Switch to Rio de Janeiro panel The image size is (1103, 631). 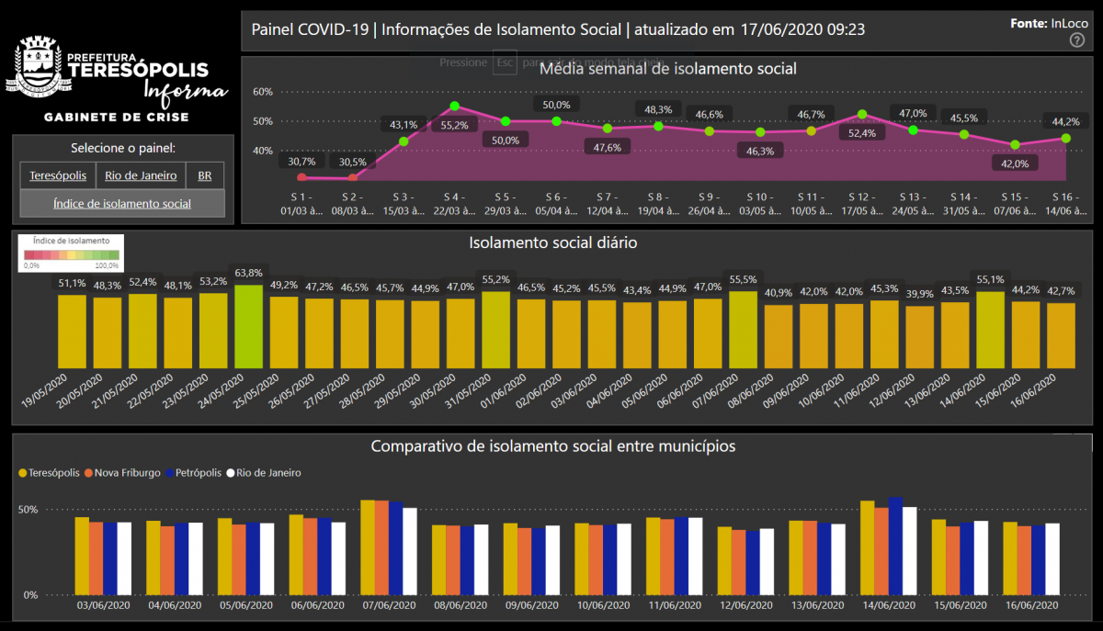(x=141, y=175)
